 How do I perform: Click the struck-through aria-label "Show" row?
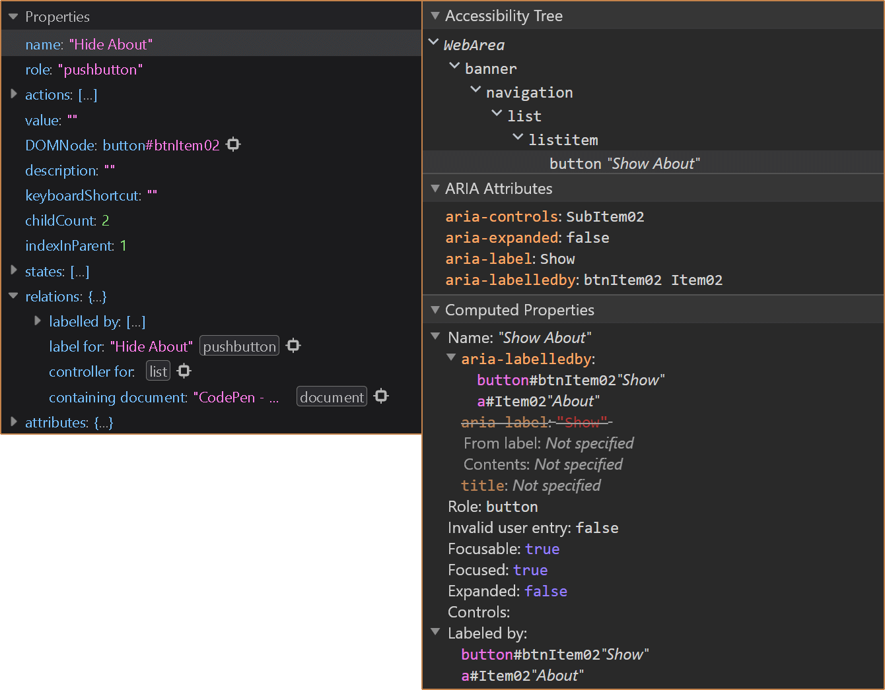pos(537,422)
